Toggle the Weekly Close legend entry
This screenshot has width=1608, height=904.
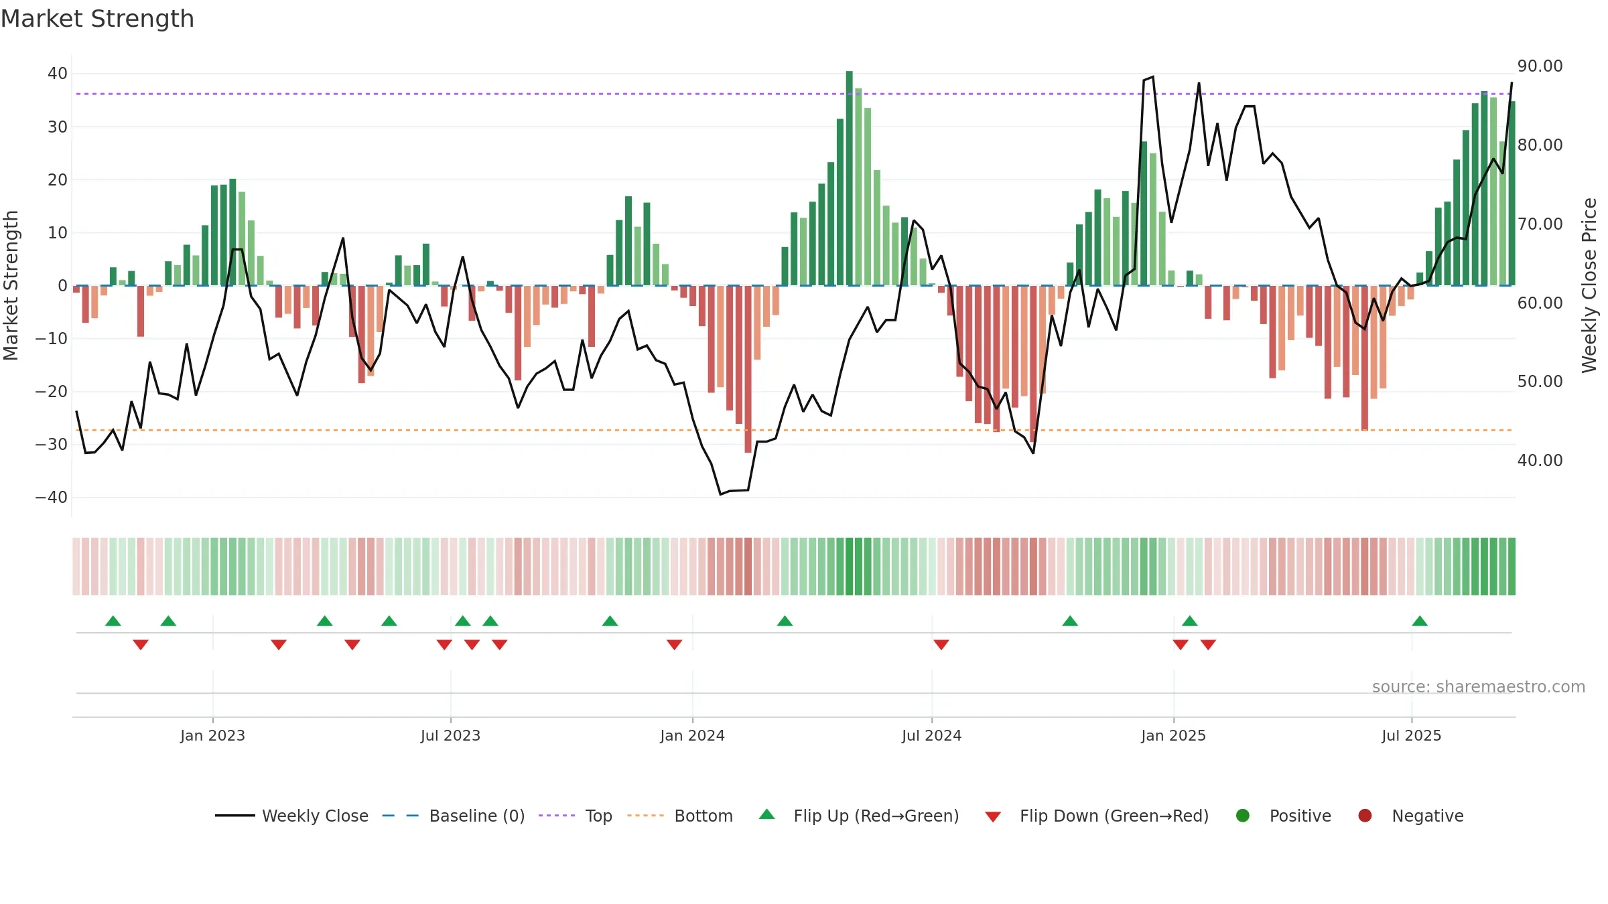(292, 816)
